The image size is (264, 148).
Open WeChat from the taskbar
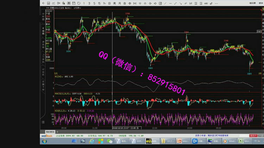pyautogui.click(x=109, y=141)
